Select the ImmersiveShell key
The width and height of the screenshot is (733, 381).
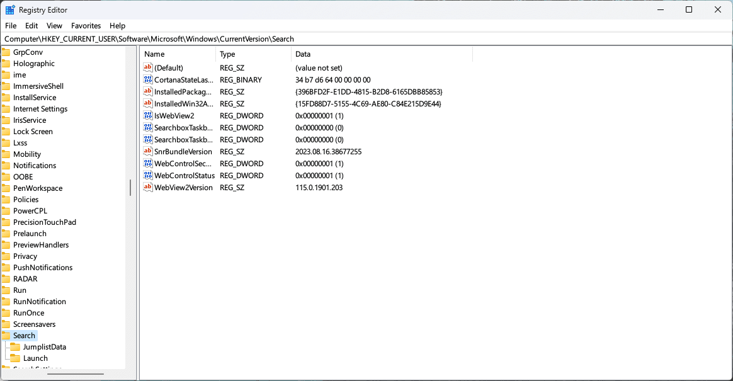point(38,86)
